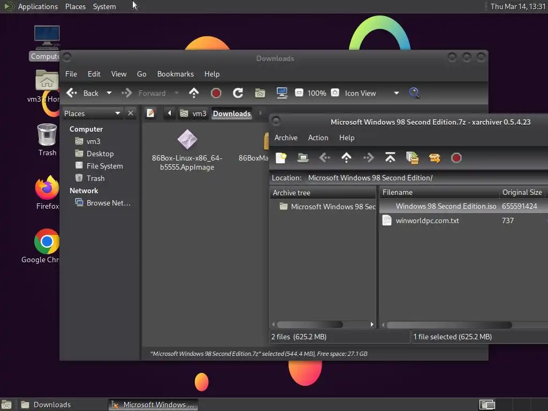The image size is (548, 411).
Task: Zoom in using the plus icon beside 100%
Action: [x=335, y=93]
